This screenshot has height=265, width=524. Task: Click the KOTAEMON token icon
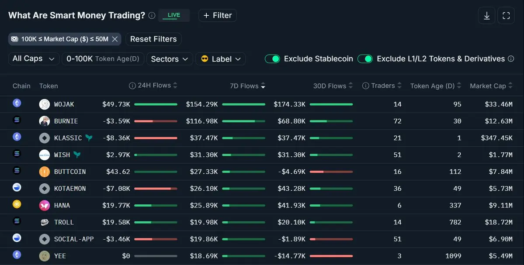click(x=45, y=188)
